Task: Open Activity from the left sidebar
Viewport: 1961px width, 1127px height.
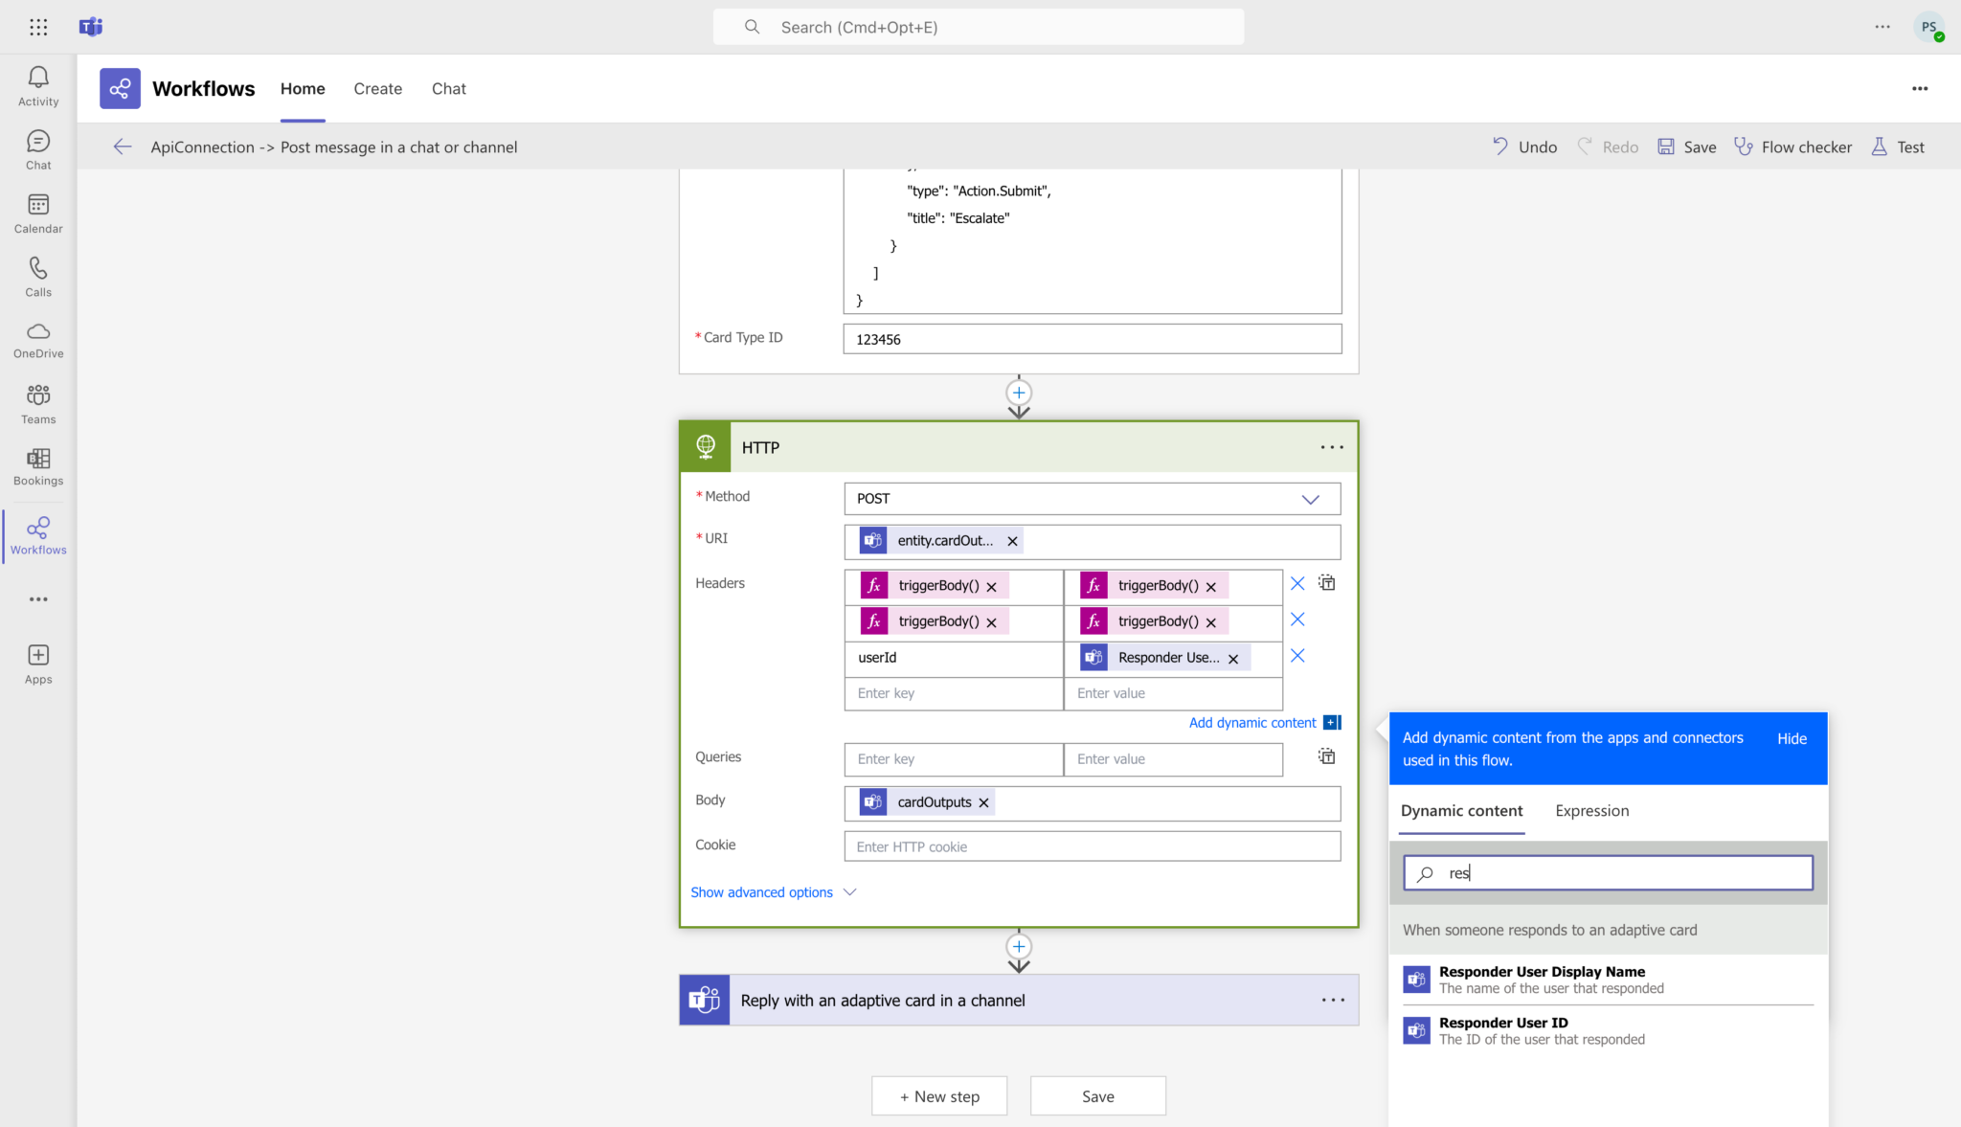Action: (37, 84)
